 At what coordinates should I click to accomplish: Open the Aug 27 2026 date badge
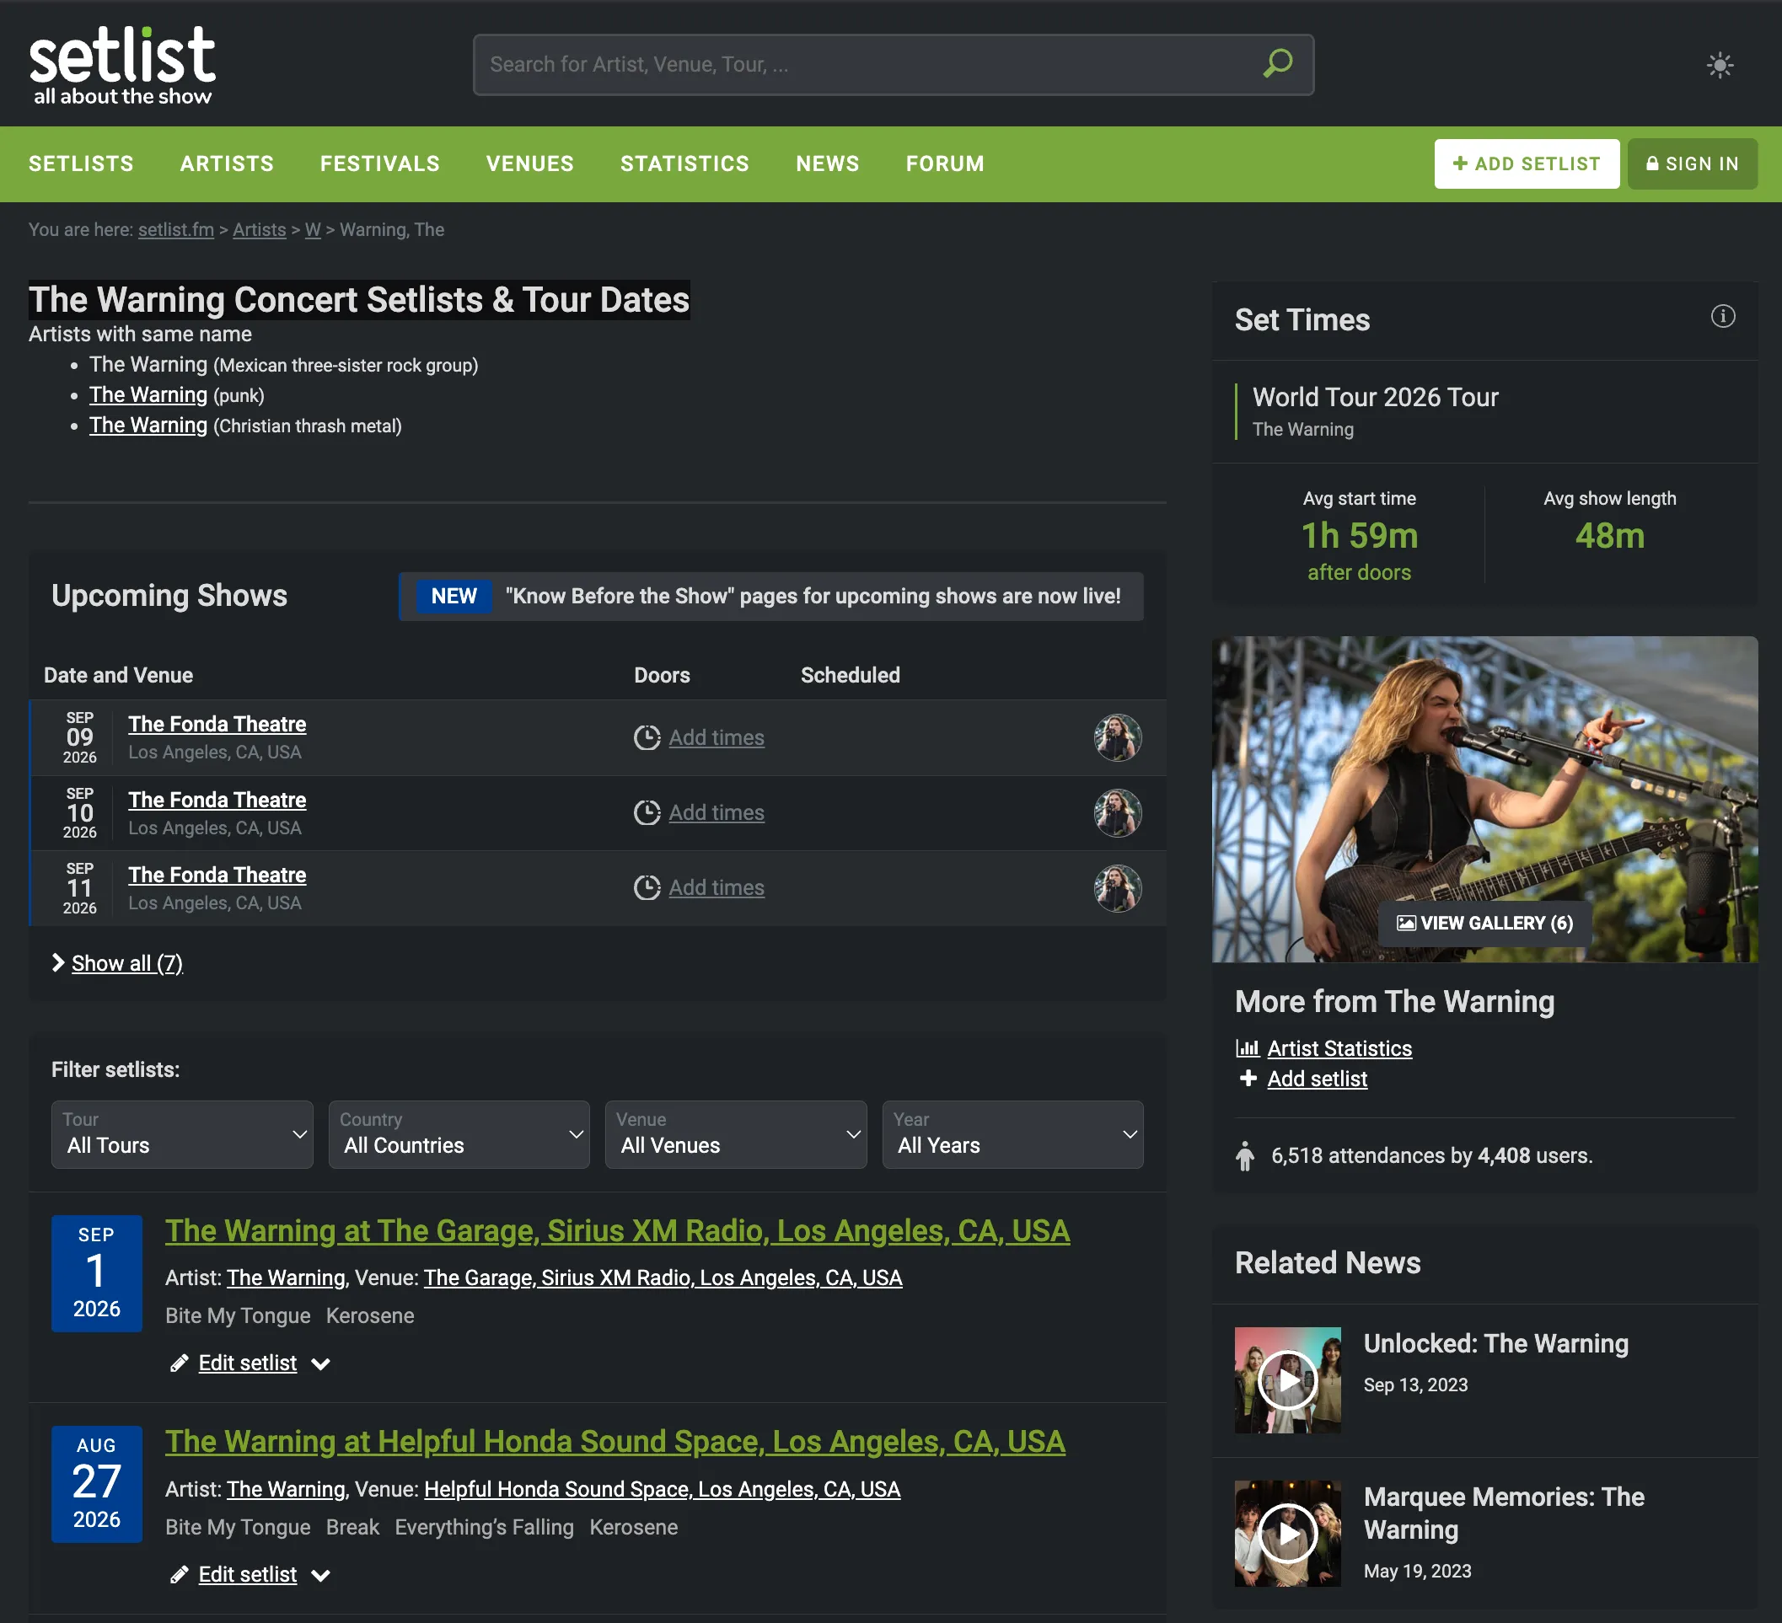pos(96,1484)
